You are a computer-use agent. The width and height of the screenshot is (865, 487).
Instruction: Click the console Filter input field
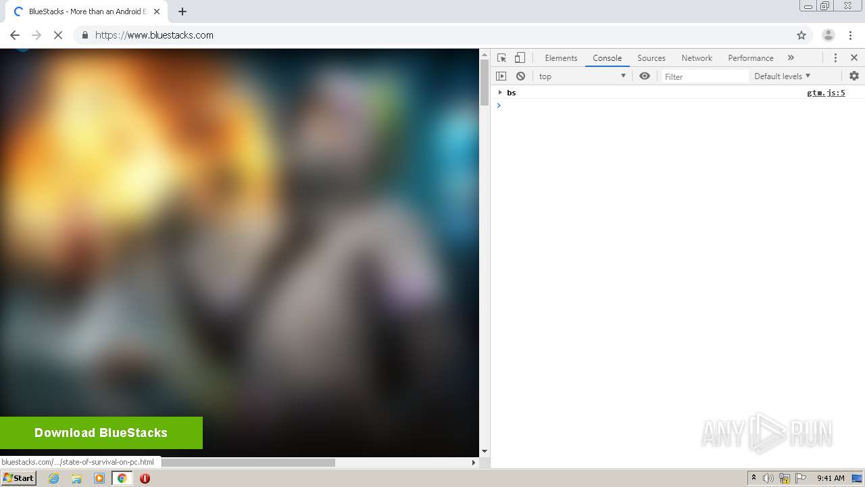pyautogui.click(x=705, y=76)
